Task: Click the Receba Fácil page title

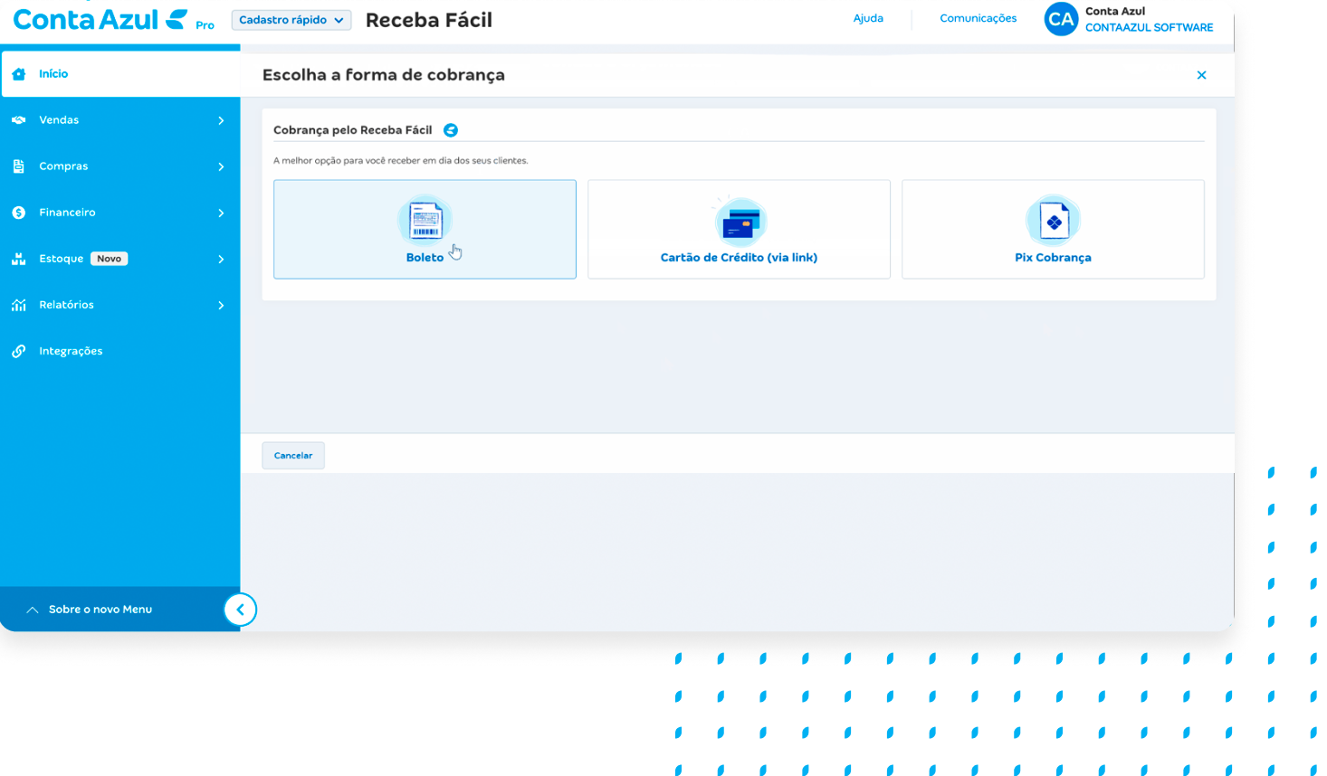Action: [x=429, y=20]
